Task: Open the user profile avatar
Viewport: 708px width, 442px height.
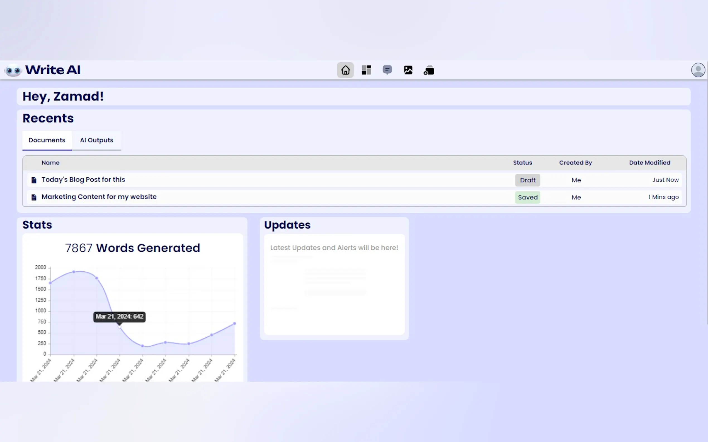Action: point(698,70)
